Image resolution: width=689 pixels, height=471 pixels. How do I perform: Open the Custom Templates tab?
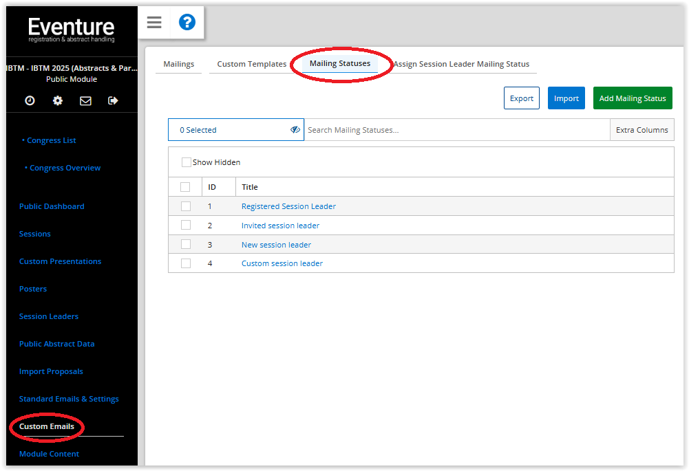pos(251,64)
